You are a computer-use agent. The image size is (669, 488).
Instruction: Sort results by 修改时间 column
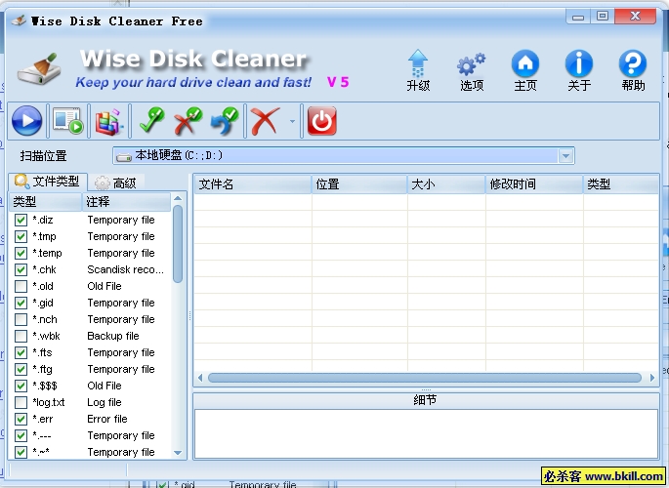(534, 184)
